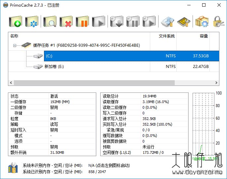Click the 37.53GB capacity value
The image size is (227, 179).
(x=201, y=56)
